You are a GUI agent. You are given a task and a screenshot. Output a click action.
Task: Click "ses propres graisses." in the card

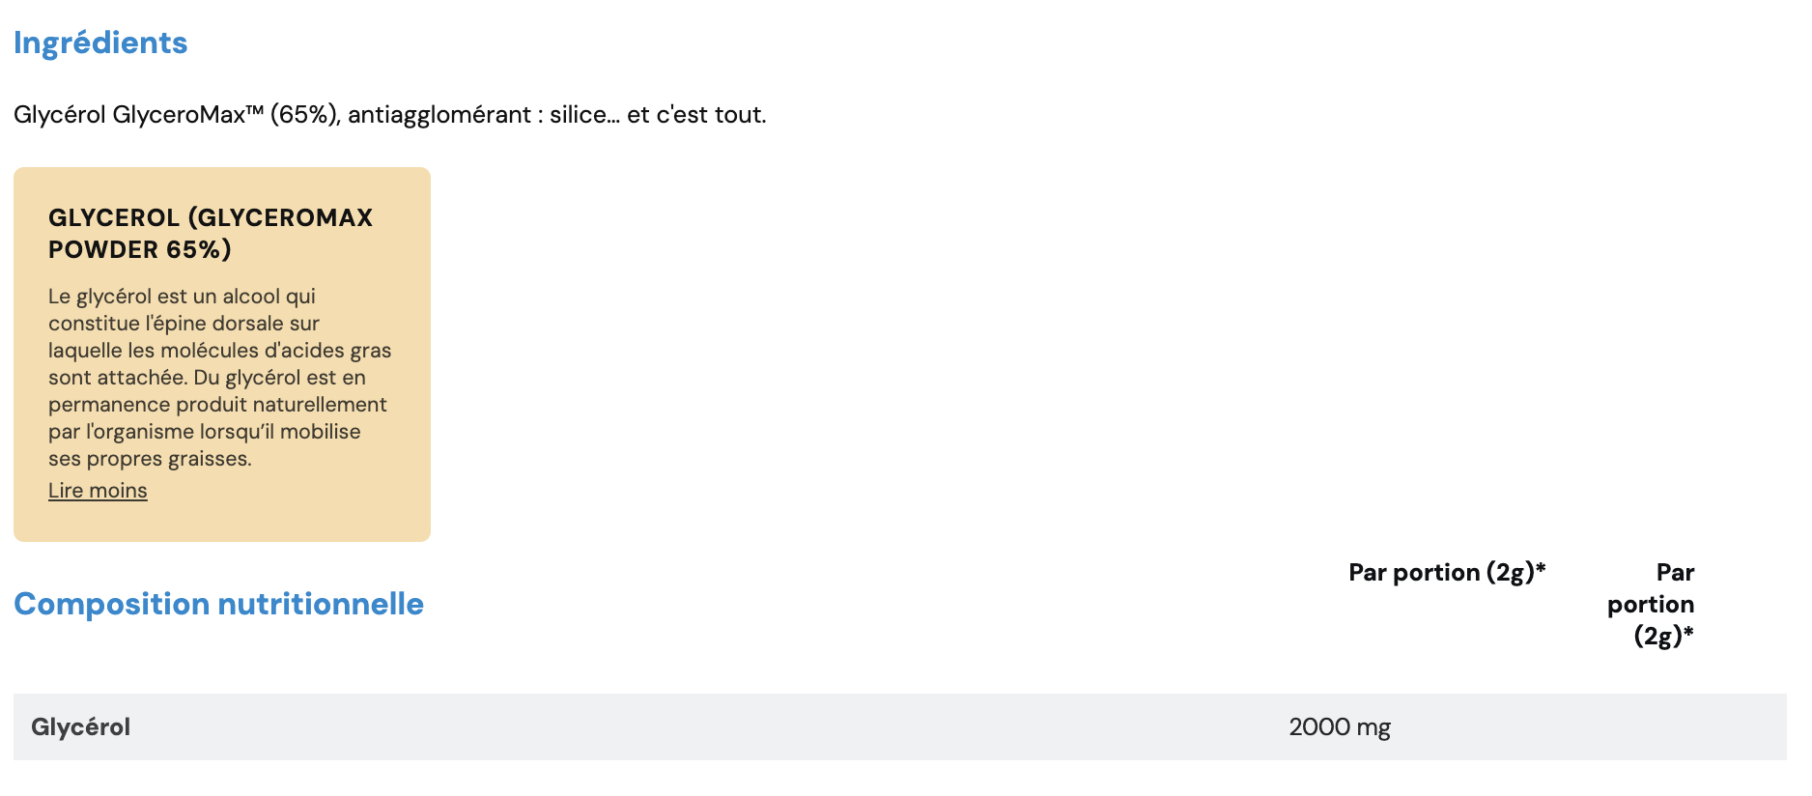point(150,459)
